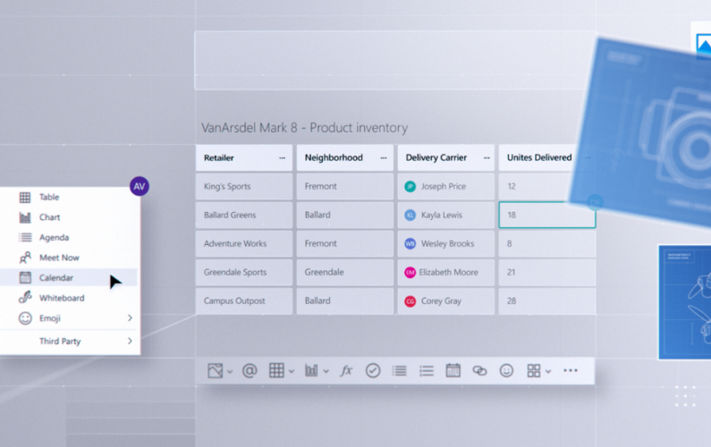Click the indented list icon in toolbar
The image size is (711, 447).
(400, 371)
